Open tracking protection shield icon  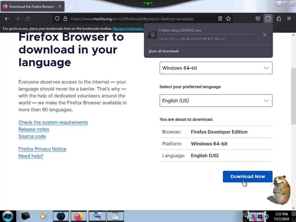click(57, 19)
